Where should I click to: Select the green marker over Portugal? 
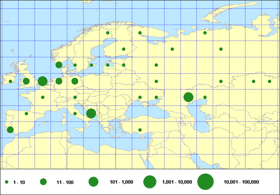point(10,130)
